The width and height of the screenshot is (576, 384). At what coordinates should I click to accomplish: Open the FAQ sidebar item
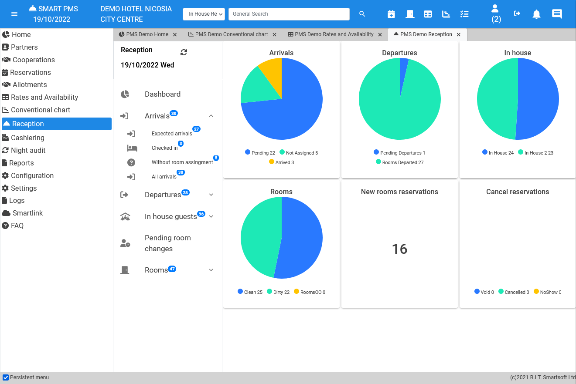point(17,226)
